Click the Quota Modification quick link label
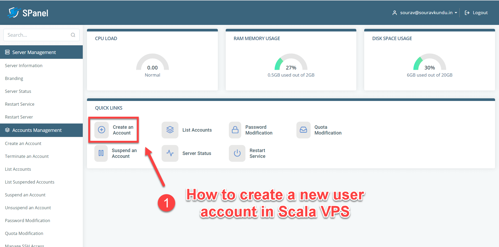499x247 pixels. pos(328,130)
